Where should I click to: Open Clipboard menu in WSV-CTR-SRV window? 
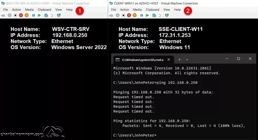(x=44, y=10)
